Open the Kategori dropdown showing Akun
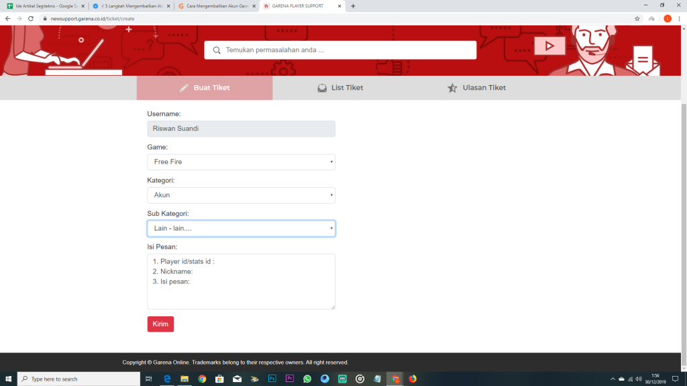687x386 pixels. (241, 195)
